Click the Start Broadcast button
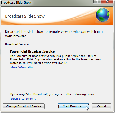 click(73, 106)
